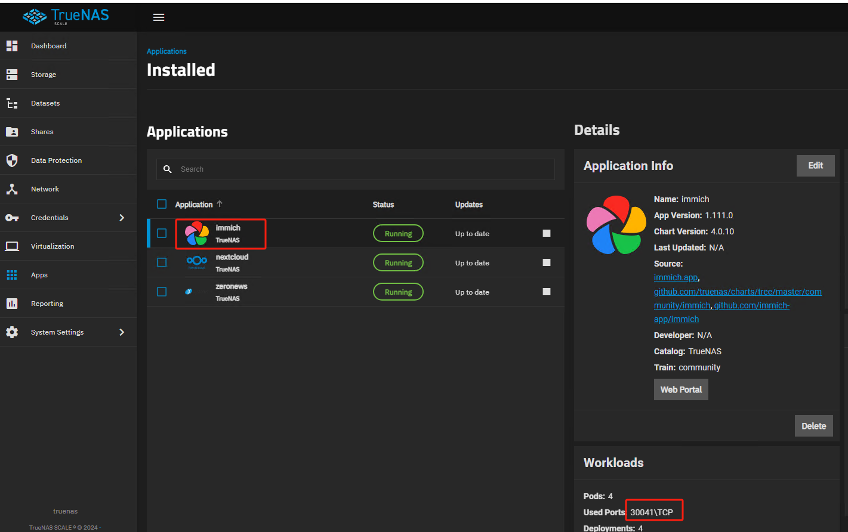Open Datasets page from sidebar
This screenshot has height=532, width=848.
pos(68,103)
